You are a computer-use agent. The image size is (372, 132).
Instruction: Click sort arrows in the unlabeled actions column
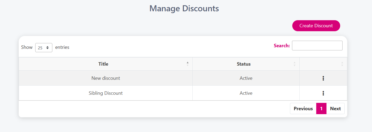pos(342,64)
